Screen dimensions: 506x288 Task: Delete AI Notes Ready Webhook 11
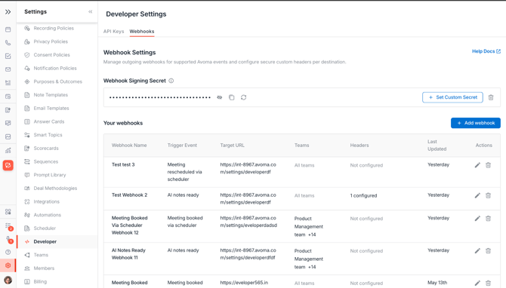(x=488, y=250)
